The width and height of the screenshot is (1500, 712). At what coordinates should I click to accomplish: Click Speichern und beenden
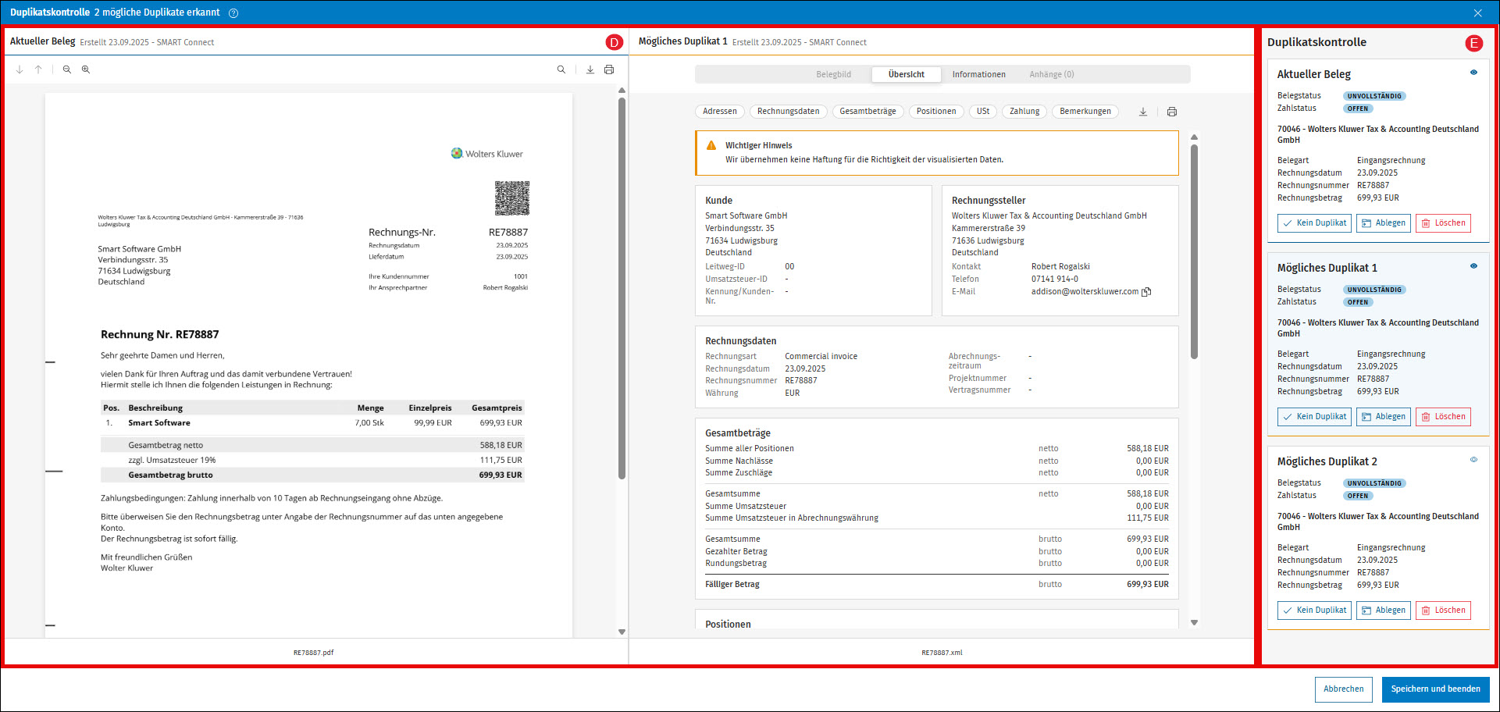click(x=1435, y=689)
